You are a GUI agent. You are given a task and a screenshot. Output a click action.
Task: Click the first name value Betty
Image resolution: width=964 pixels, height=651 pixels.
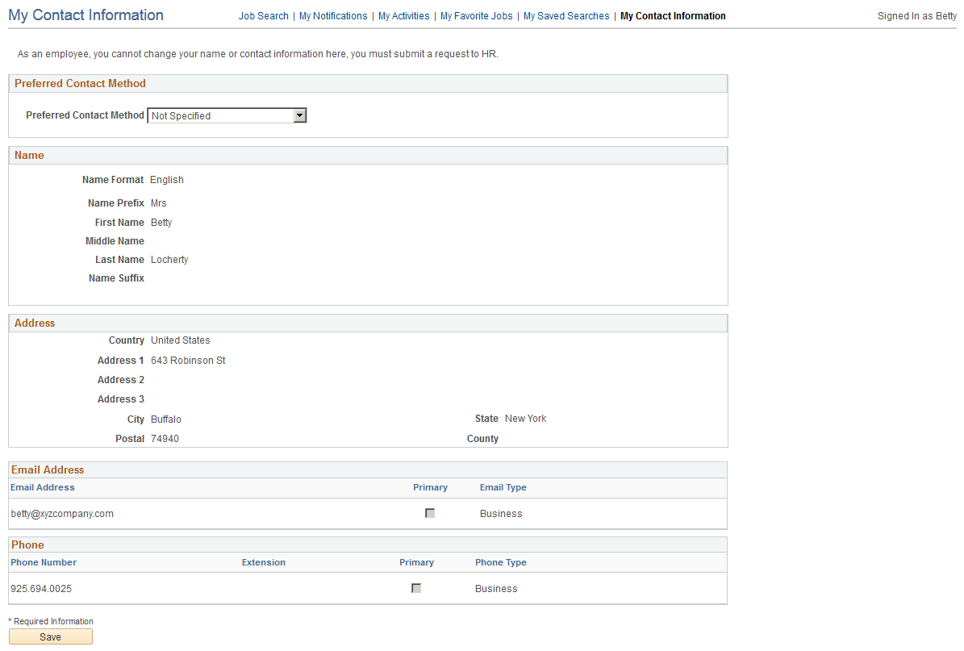pyautogui.click(x=161, y=223)
